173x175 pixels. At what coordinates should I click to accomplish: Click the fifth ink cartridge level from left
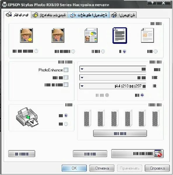tap(142, 118)
